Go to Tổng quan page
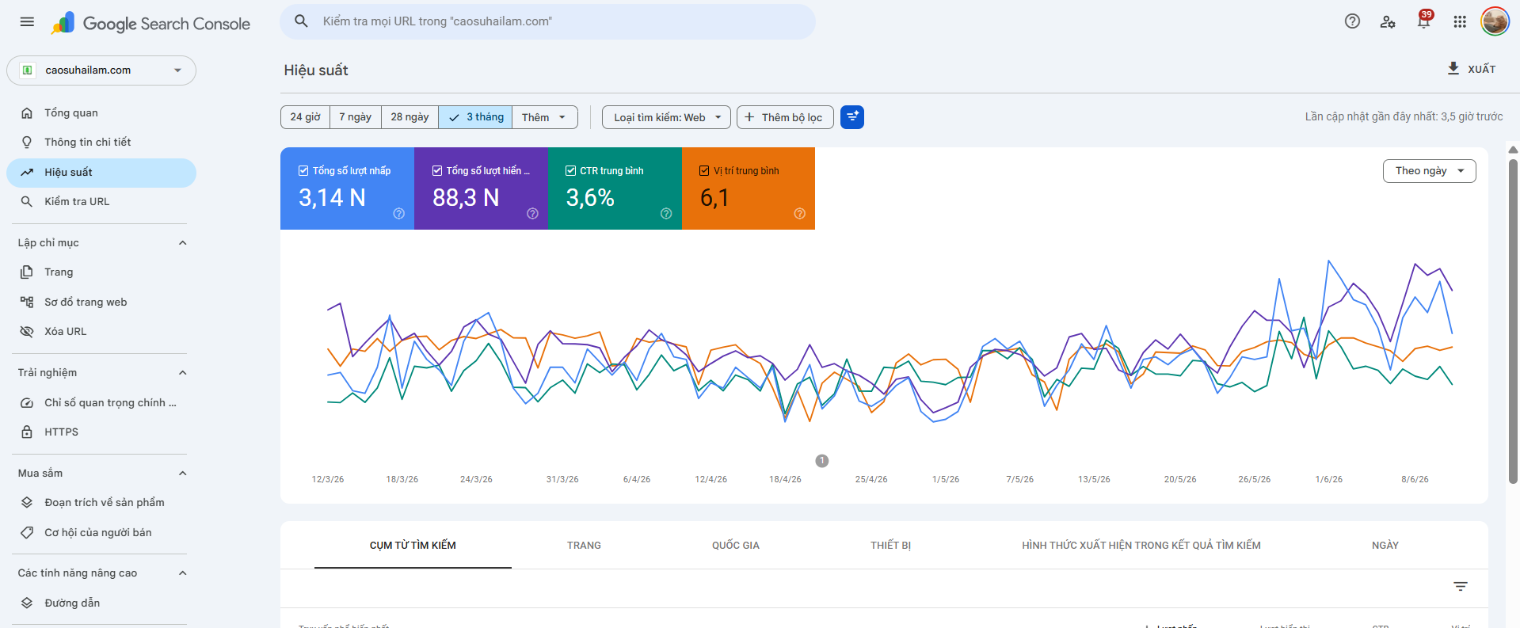 tap(101, 112)
